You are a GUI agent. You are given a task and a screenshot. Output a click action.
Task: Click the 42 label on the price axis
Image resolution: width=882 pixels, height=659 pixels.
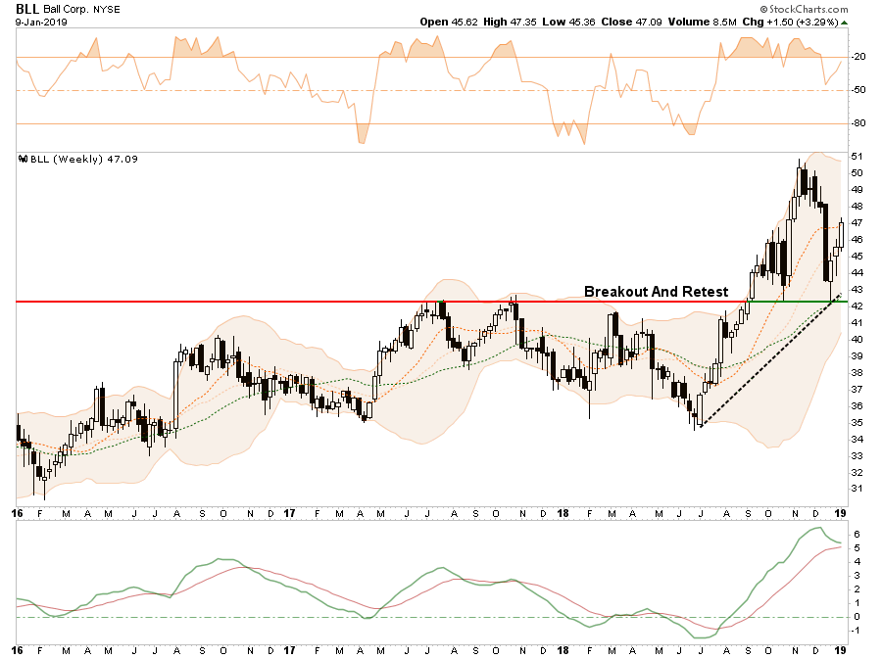pos(857,306)
